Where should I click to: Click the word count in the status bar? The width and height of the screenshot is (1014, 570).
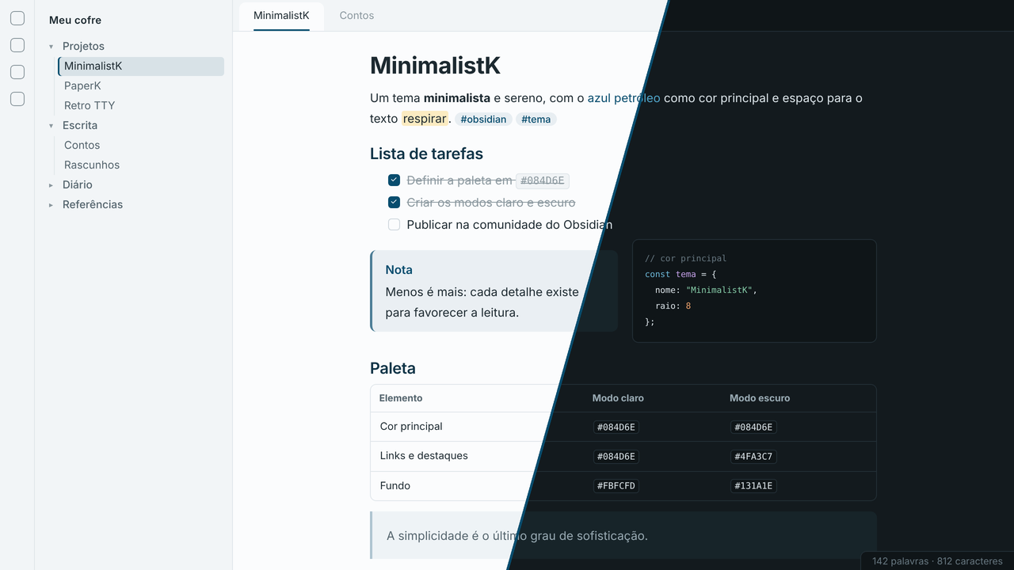(901, 561)
